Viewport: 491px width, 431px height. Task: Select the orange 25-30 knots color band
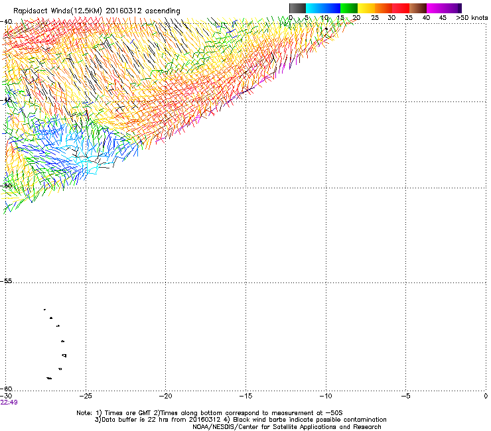coord(384,8)
